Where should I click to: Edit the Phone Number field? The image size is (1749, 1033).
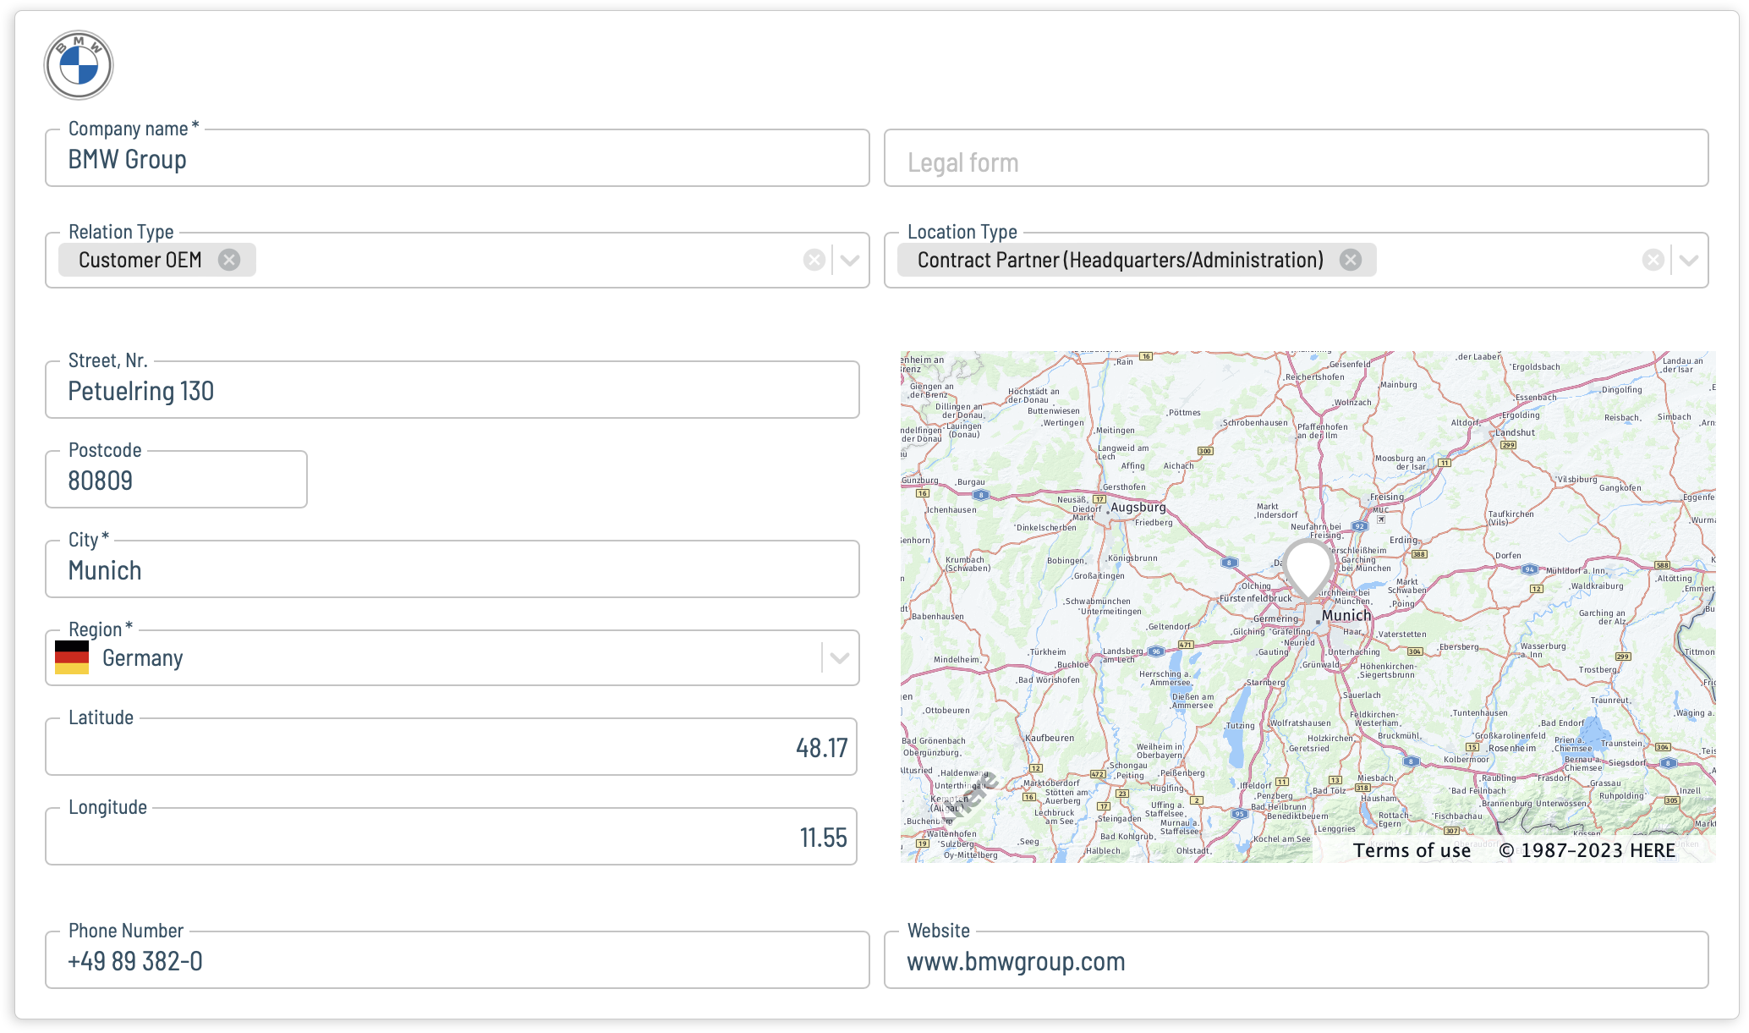pyautogui.click(x=458, y=960)
